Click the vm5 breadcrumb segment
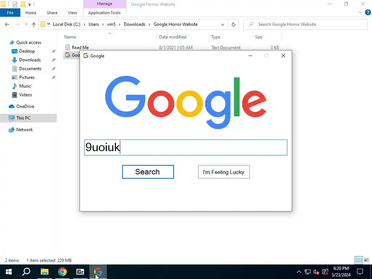The image size is (372, 279). click(111, 24)
